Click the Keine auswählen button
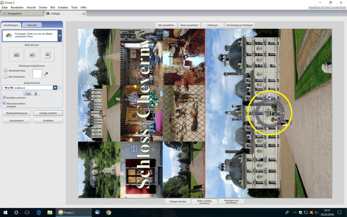The image size is (347, 217). [189, 25]
